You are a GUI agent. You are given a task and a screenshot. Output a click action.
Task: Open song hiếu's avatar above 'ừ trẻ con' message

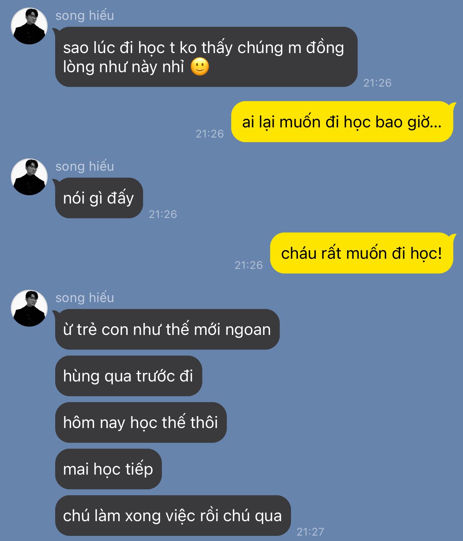(29, 308)
